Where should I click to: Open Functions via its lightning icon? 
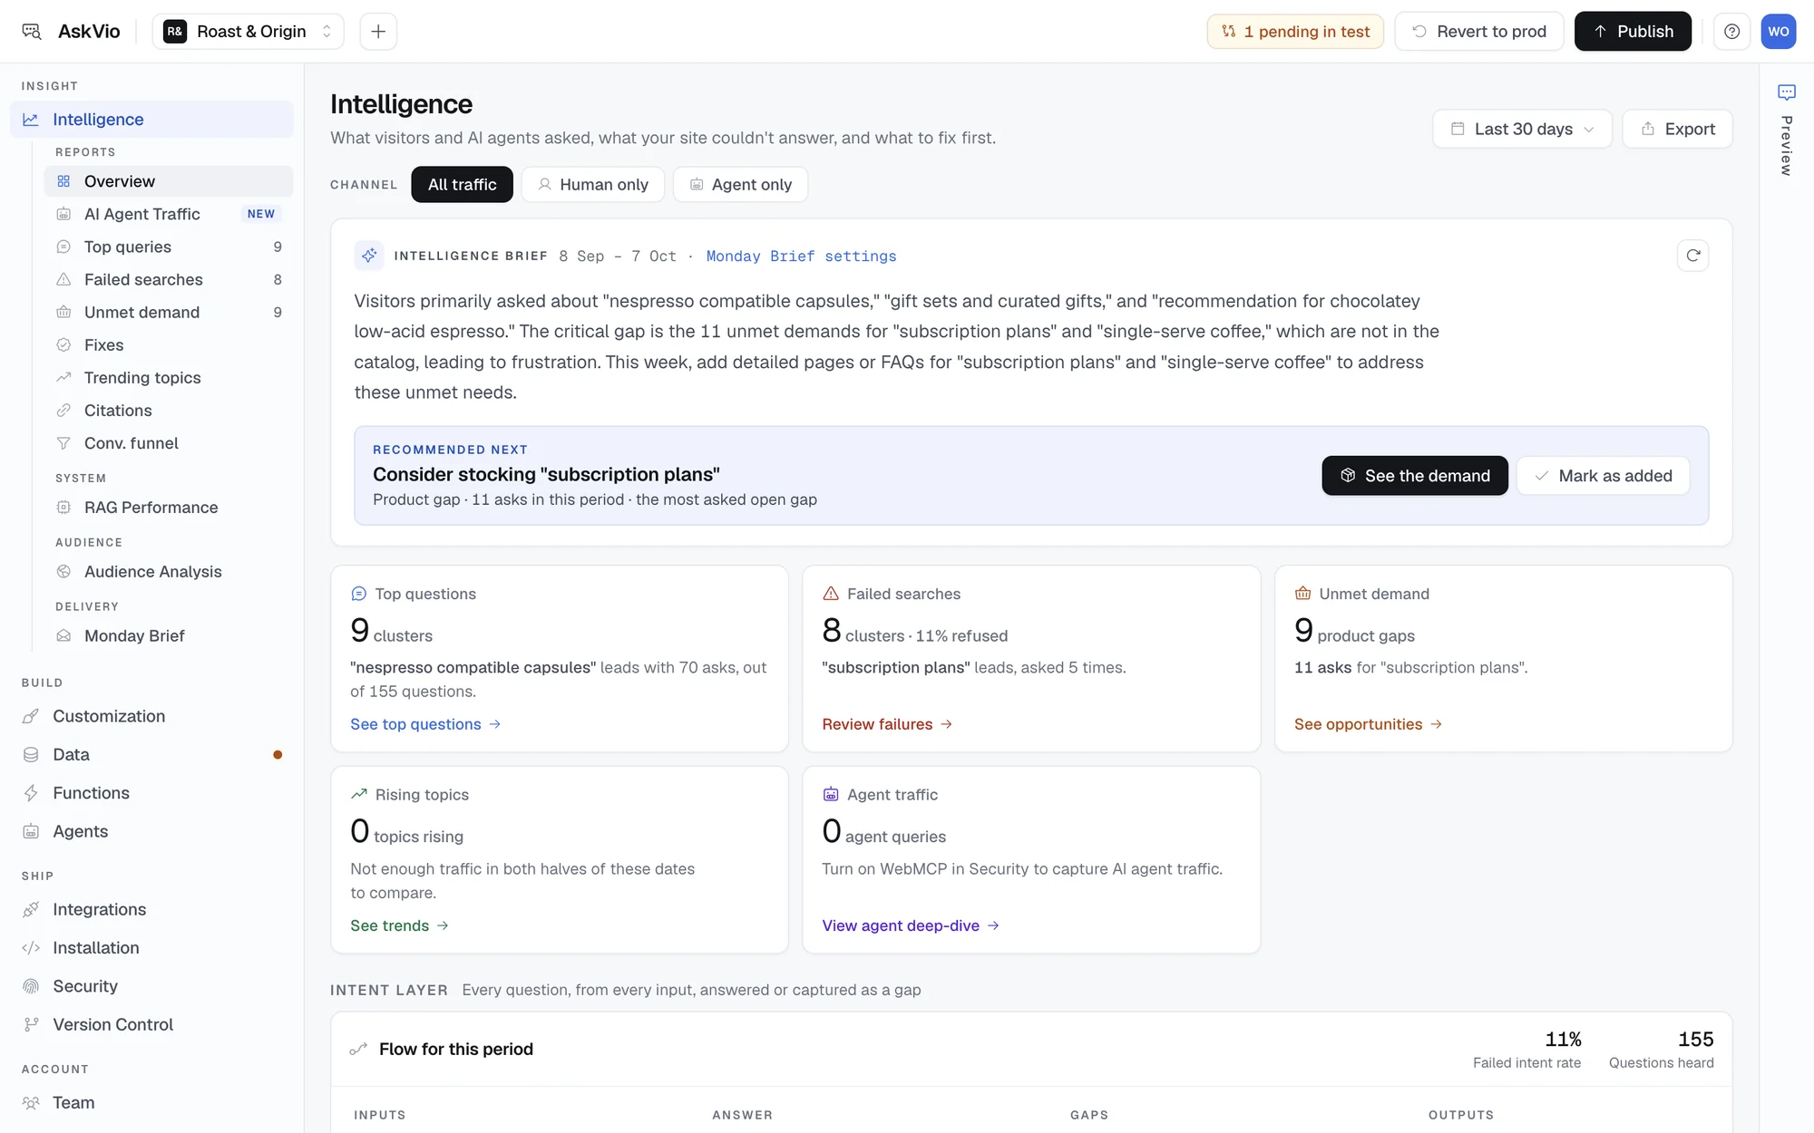[31, 793]
